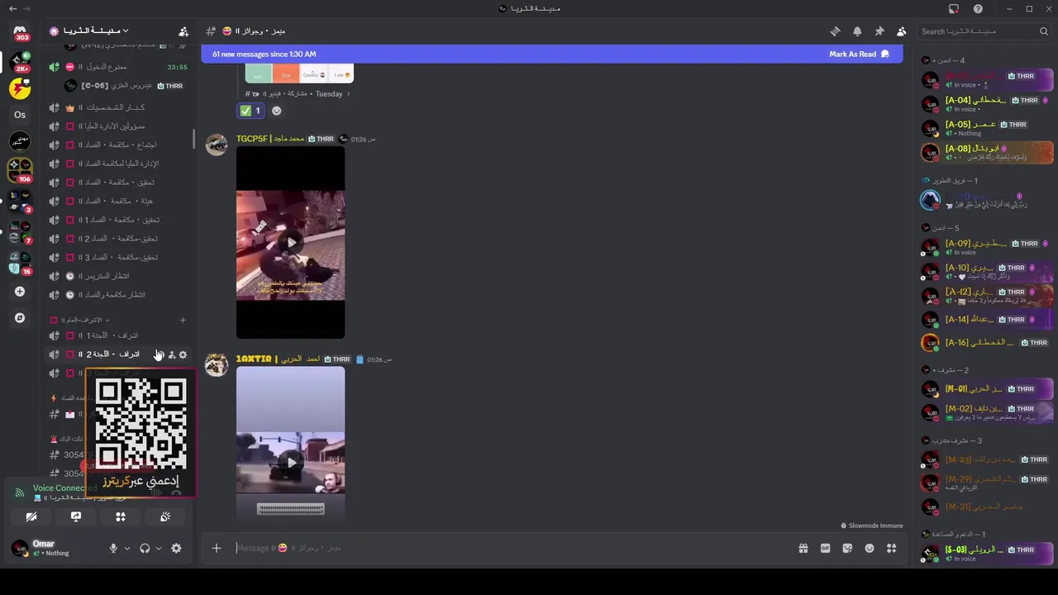Create invite icon on hovered voice channel
1058x595 pixels.
click(x=171, y=355)
